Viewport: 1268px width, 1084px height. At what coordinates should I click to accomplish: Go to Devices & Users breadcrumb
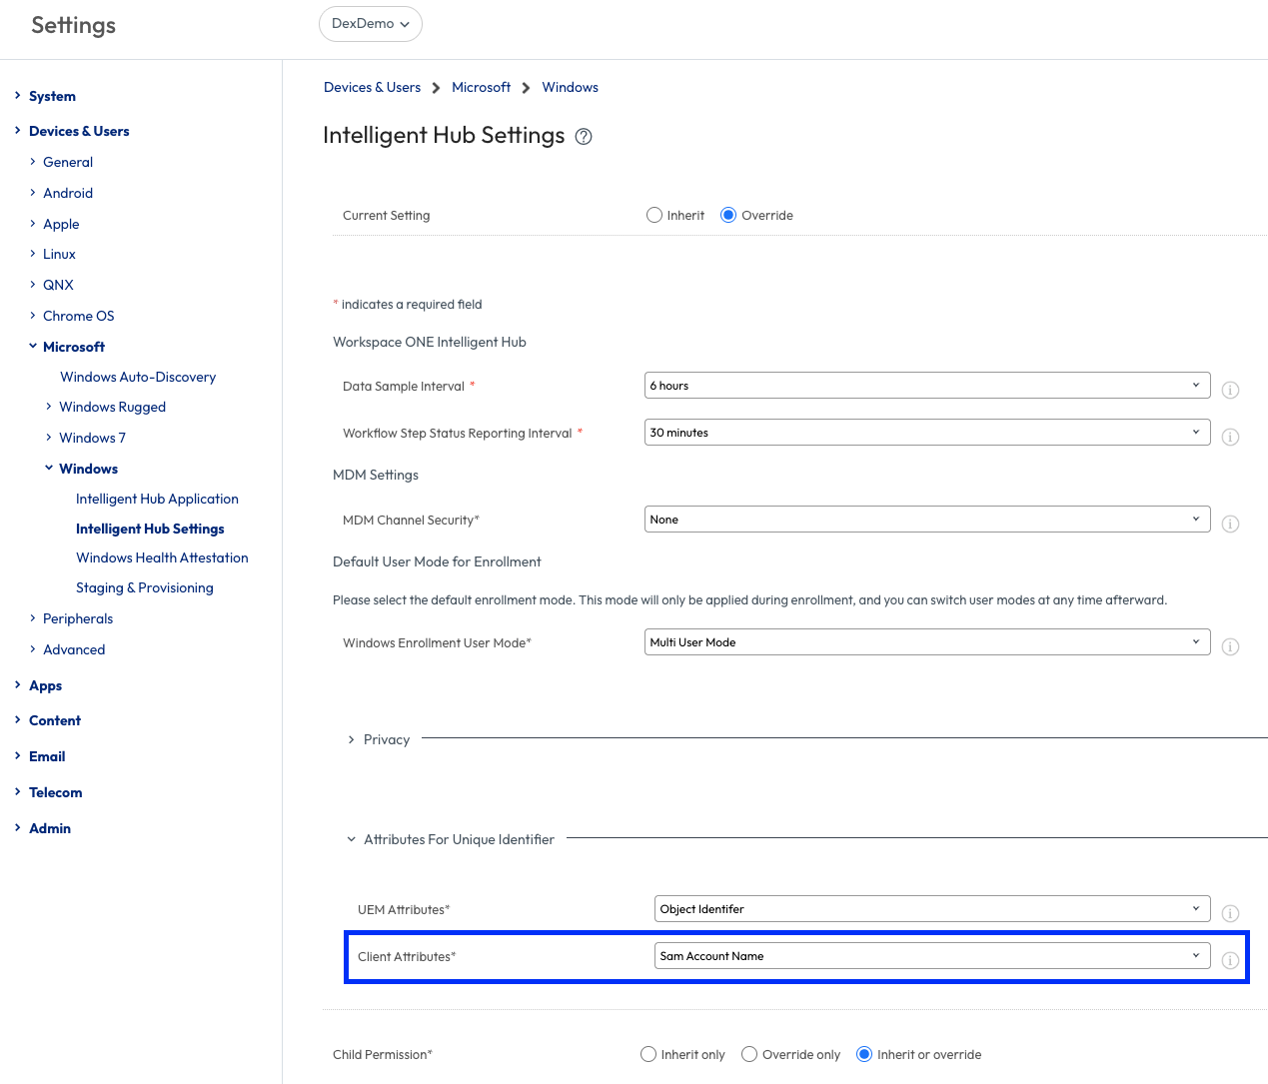[372, 88]
